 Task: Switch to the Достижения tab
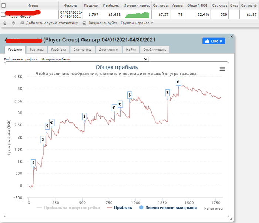click(x=109, y=50)
